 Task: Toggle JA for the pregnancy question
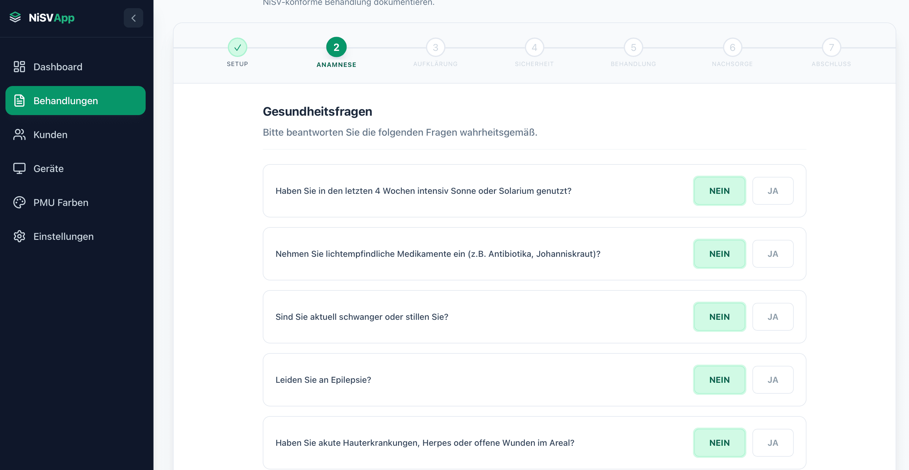(773, 317)
